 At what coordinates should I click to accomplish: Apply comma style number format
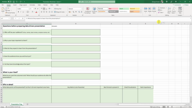pyautogui.click(x=76, y=12)
